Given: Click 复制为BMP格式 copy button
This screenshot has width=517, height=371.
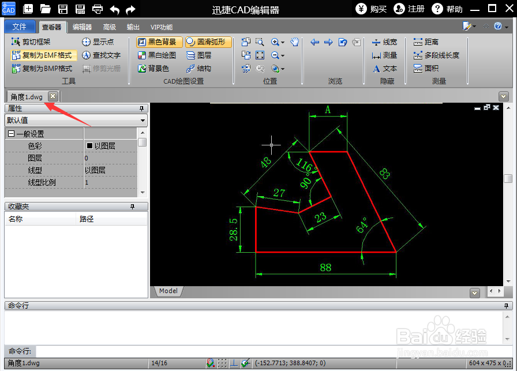Looking at the screenshot, I should 42,68.
